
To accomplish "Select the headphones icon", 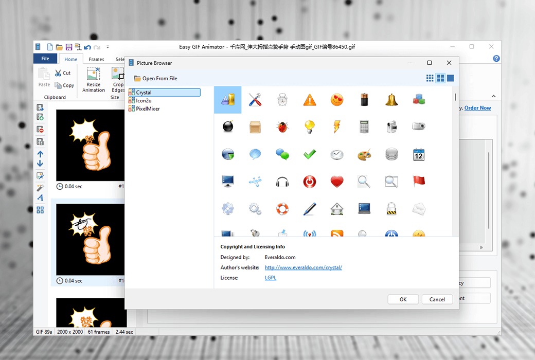I will coord(282,182).
